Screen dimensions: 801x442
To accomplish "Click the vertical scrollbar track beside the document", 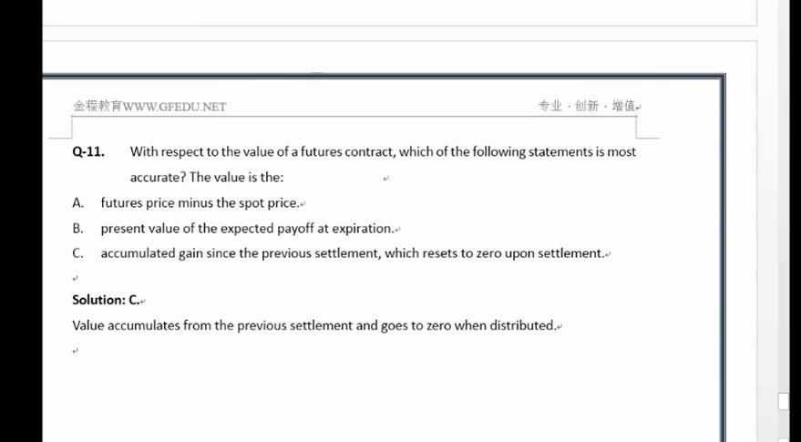I will click(x=784, y=204).
